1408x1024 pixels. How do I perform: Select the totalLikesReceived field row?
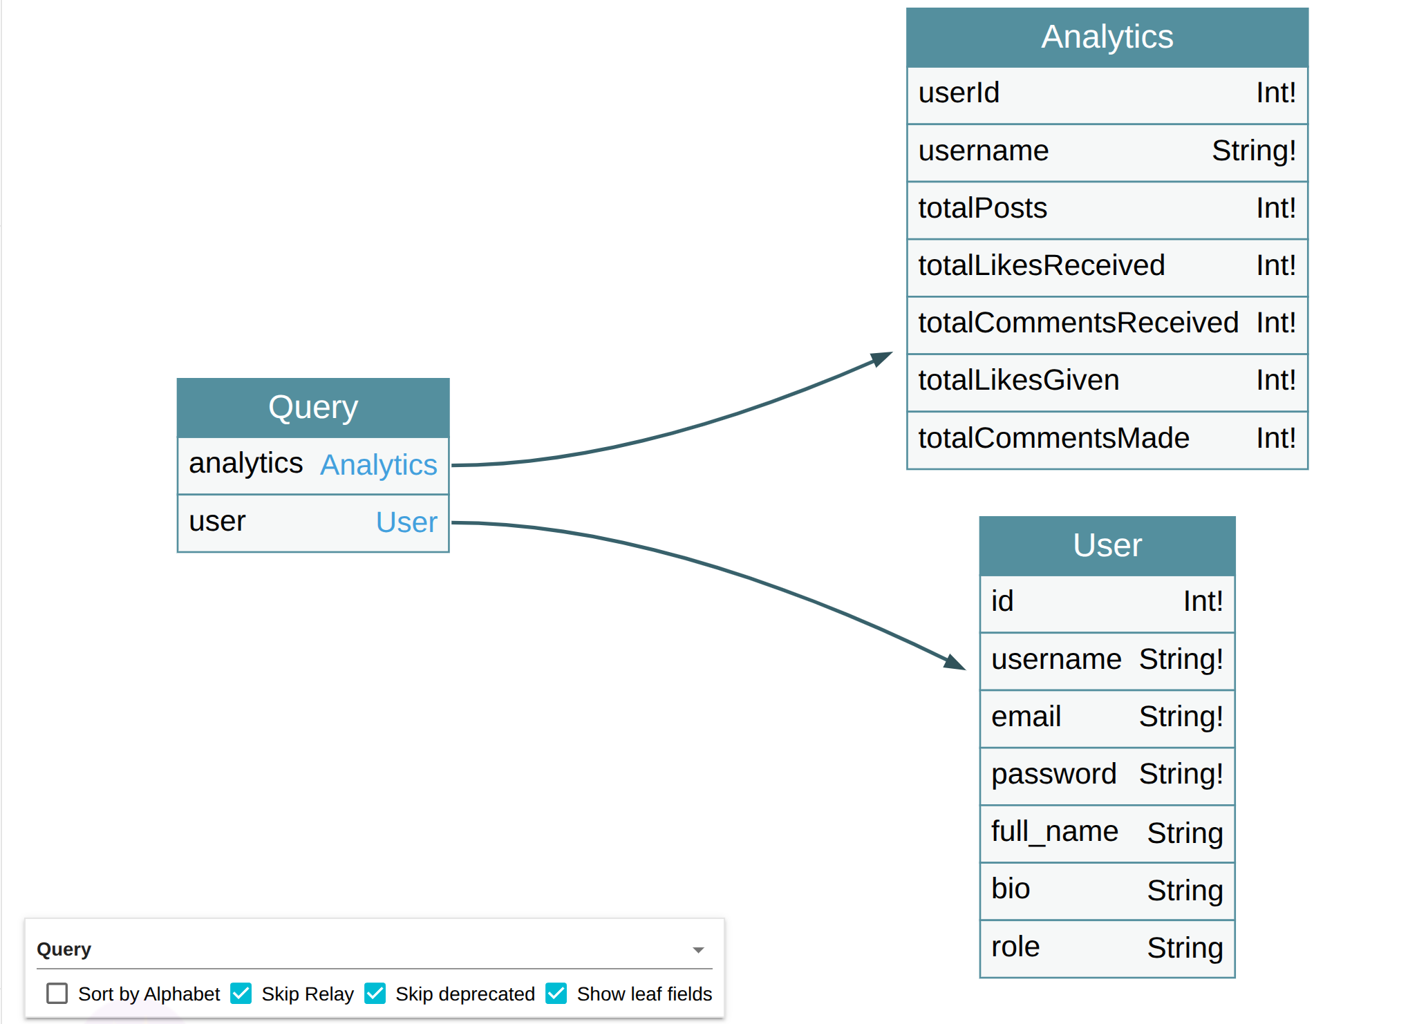pyautogui.click(x=1107, y=266)
